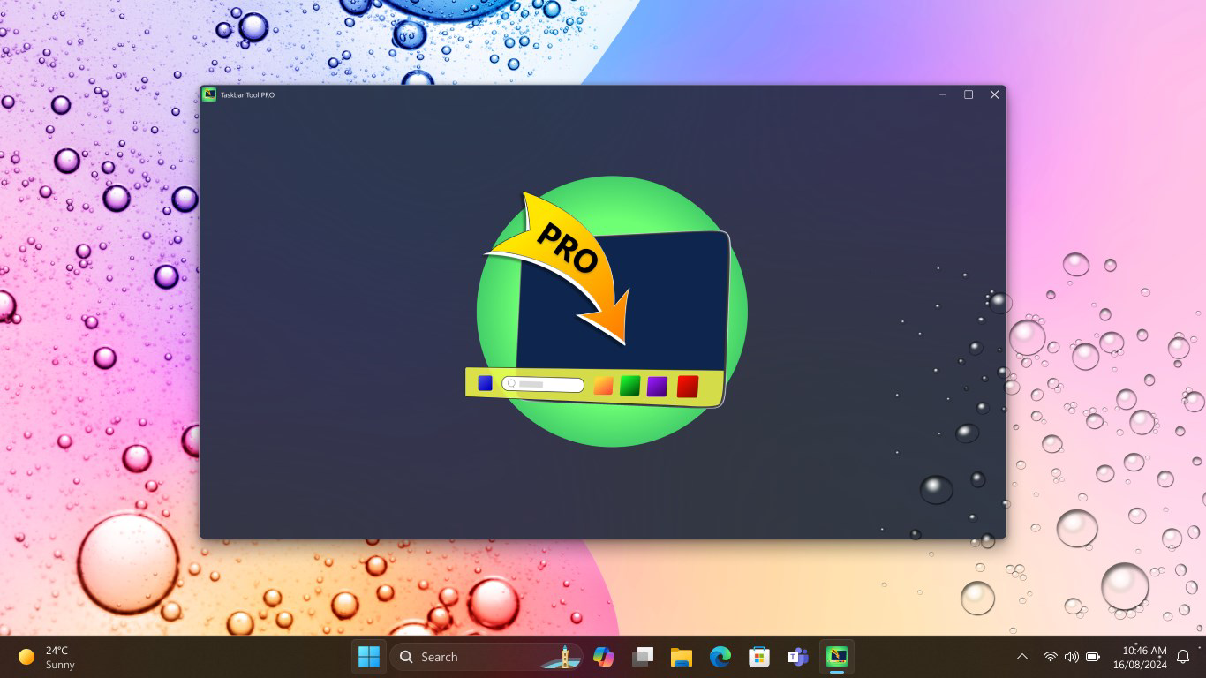Image resolution: width=1206 pixels, height=678 pixels.
Task: Click the Wi-Fi indicator in the system tray
Action: [1050, 657]
